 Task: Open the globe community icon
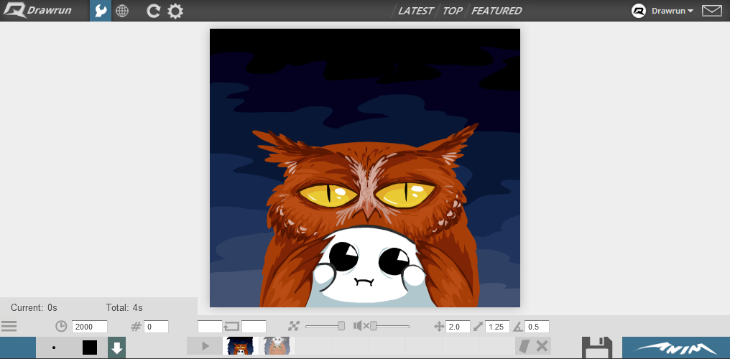(122, 11)
